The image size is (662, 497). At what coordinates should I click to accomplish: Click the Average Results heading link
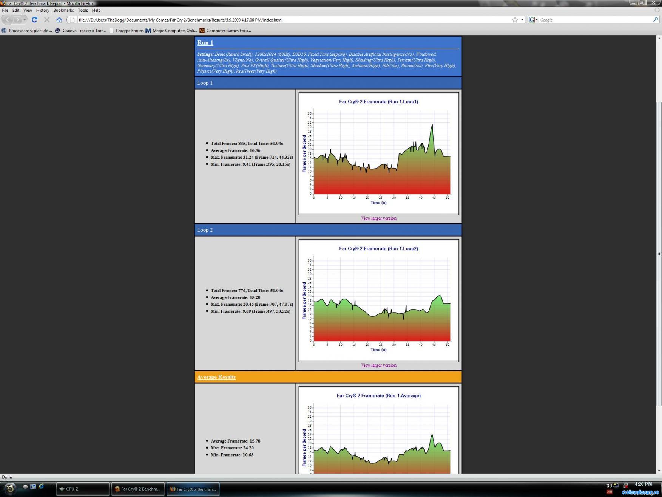point(216,377)
